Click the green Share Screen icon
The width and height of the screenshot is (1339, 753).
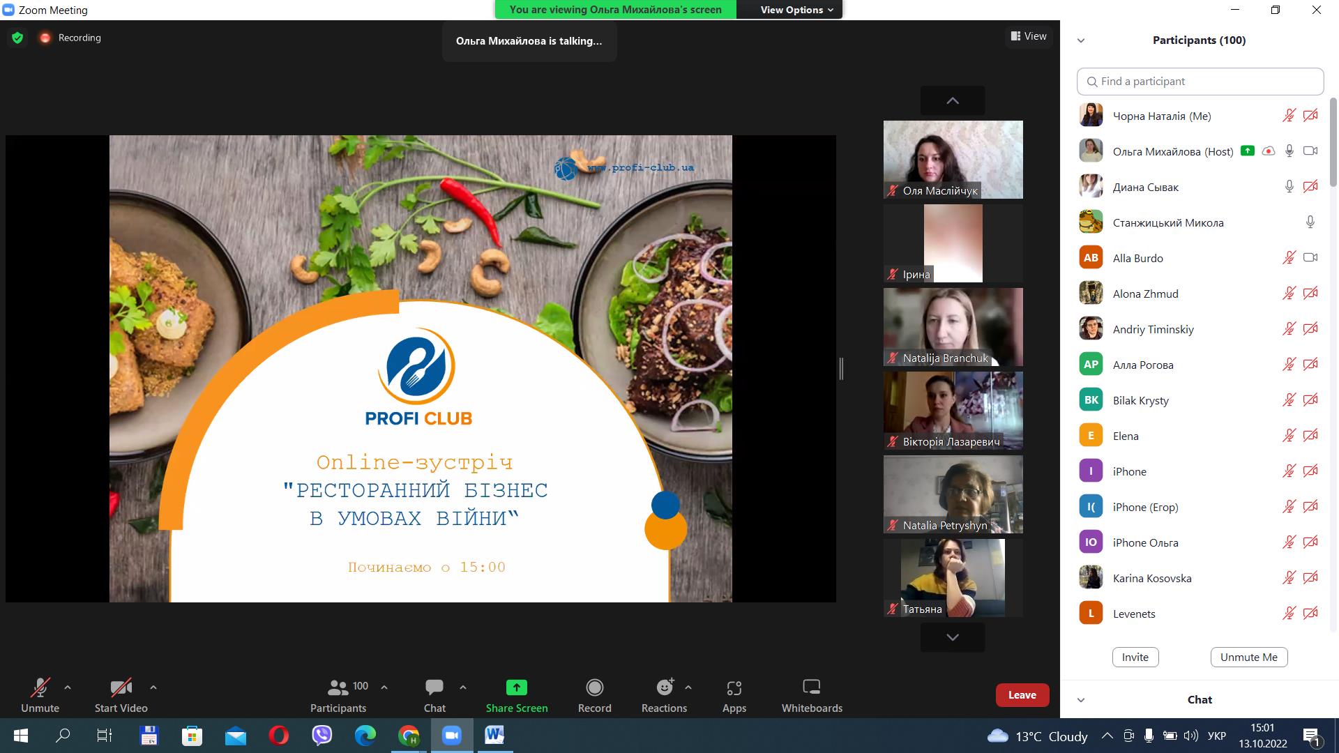516,687
